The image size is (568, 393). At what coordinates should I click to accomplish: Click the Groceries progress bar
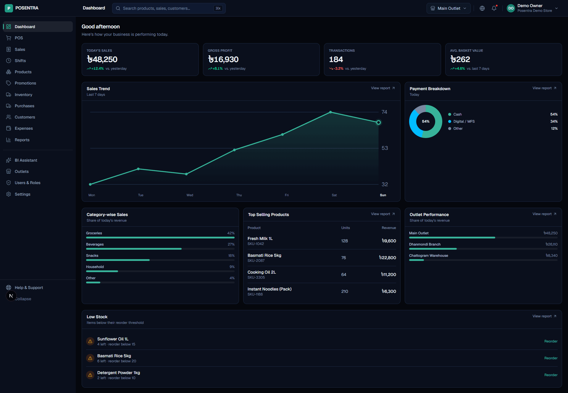(160, 238)
